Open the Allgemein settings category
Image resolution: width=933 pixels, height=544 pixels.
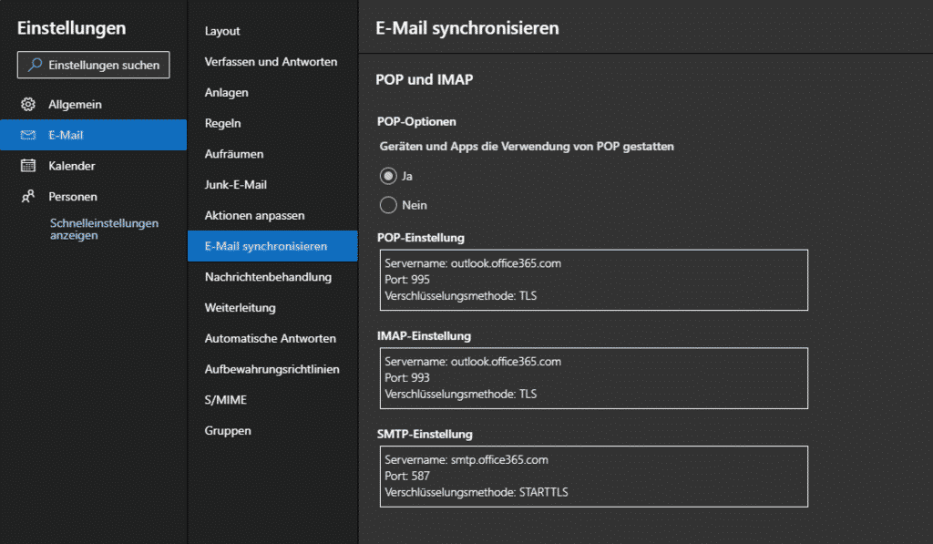(x=94, y=104)
